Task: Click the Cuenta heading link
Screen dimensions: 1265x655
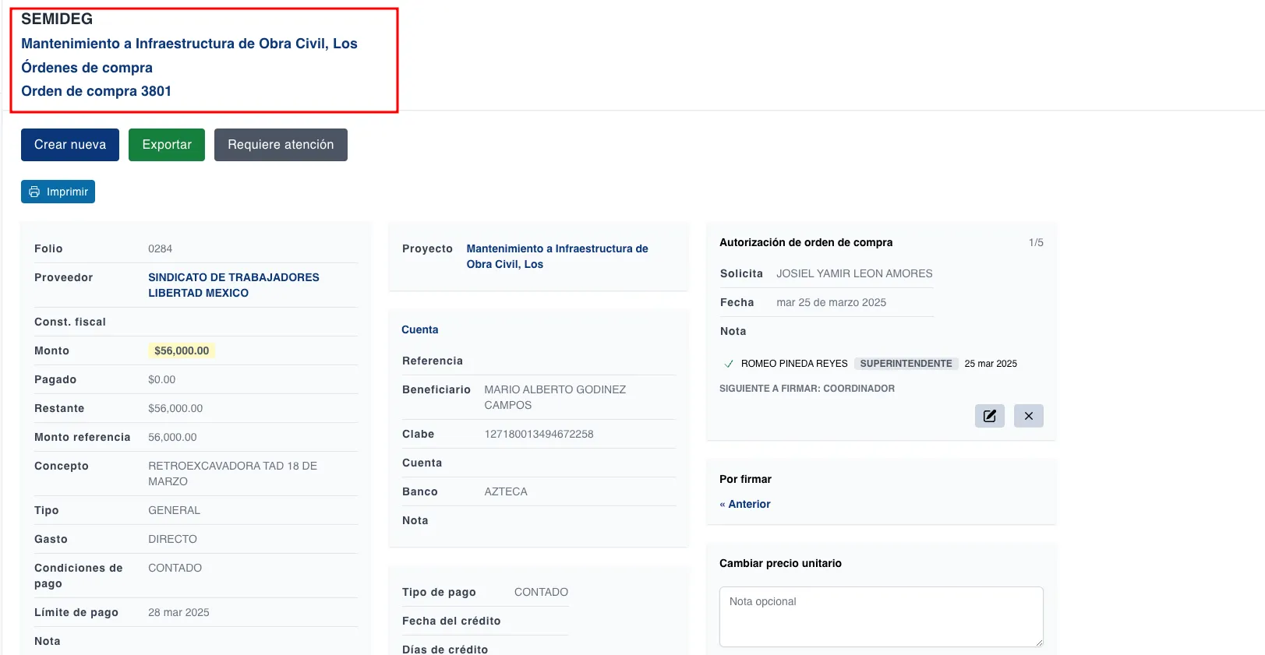Action: pos(419,329)
